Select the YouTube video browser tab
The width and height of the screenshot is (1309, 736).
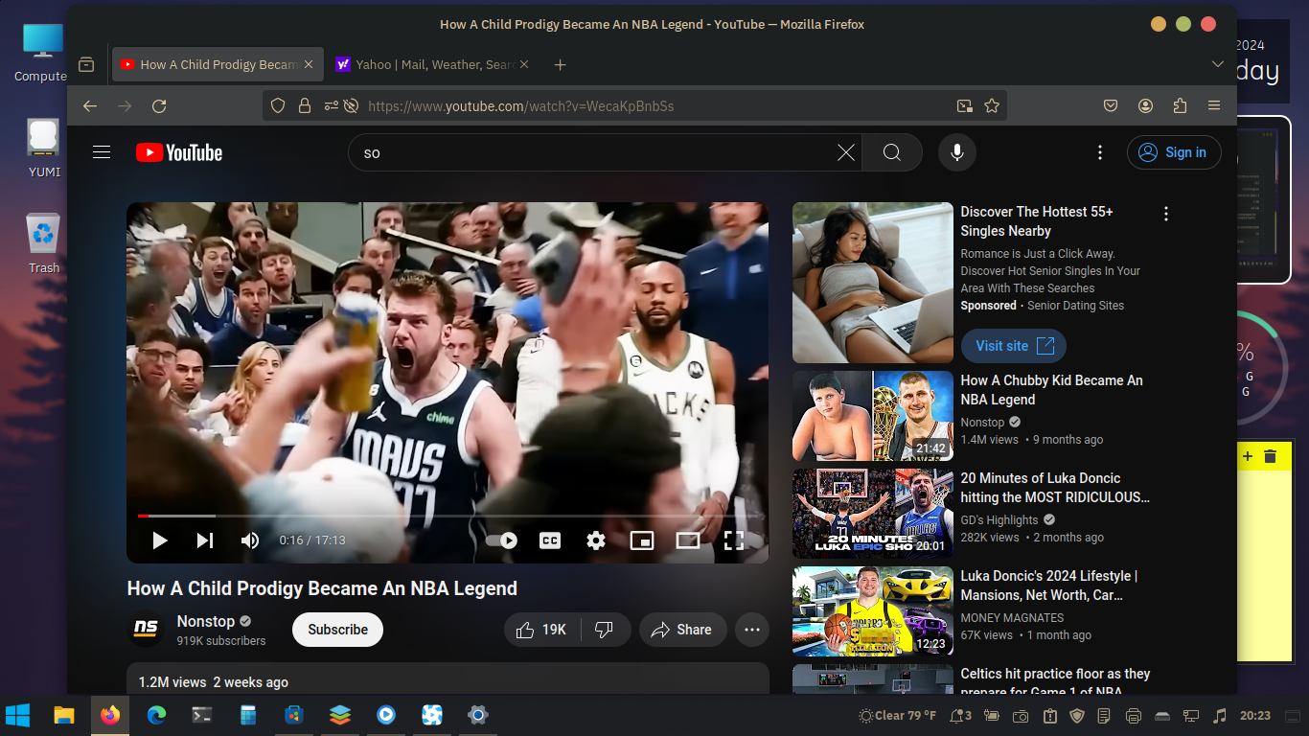(209, 64)
